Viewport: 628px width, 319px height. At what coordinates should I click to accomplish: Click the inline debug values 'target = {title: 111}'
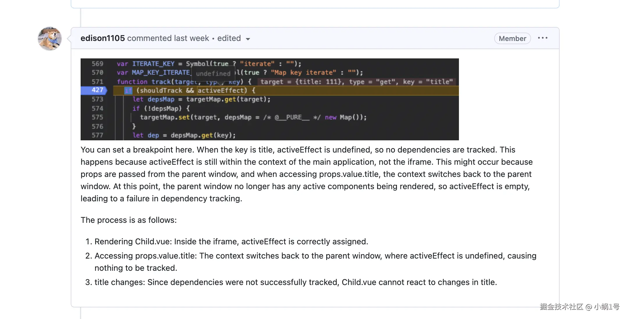(x=301, y=82)
